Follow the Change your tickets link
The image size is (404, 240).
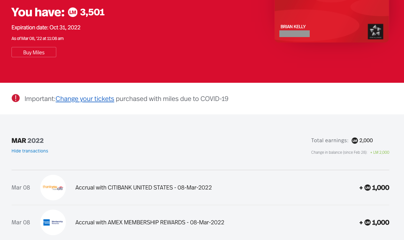pyautogui.click(x=85, y=99)
